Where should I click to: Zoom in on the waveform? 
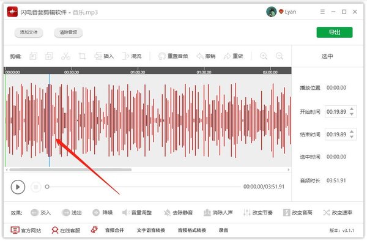[264, 56]
